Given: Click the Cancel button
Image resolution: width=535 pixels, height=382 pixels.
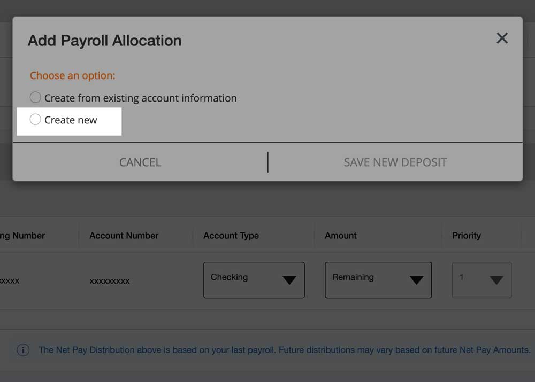Looking at the screenshot, I should [140, 162].
